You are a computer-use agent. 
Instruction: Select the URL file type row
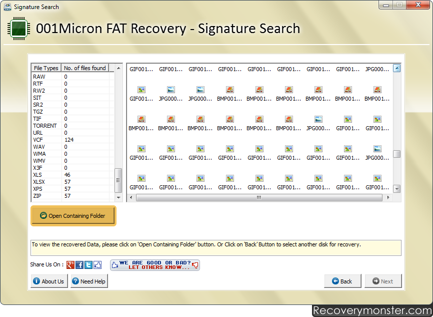[x=72, y=133]
